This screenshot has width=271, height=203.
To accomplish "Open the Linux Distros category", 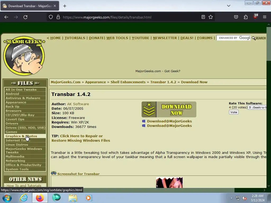I will point(25,145).
